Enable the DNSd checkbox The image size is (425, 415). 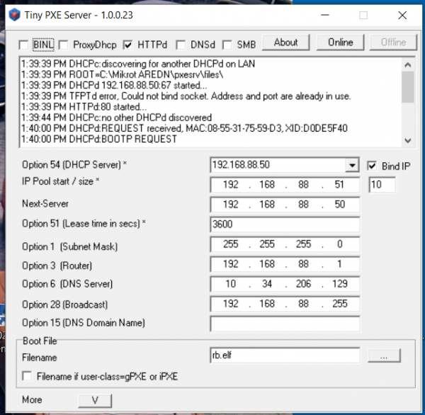pyautogui.click(x=181, y=45)
